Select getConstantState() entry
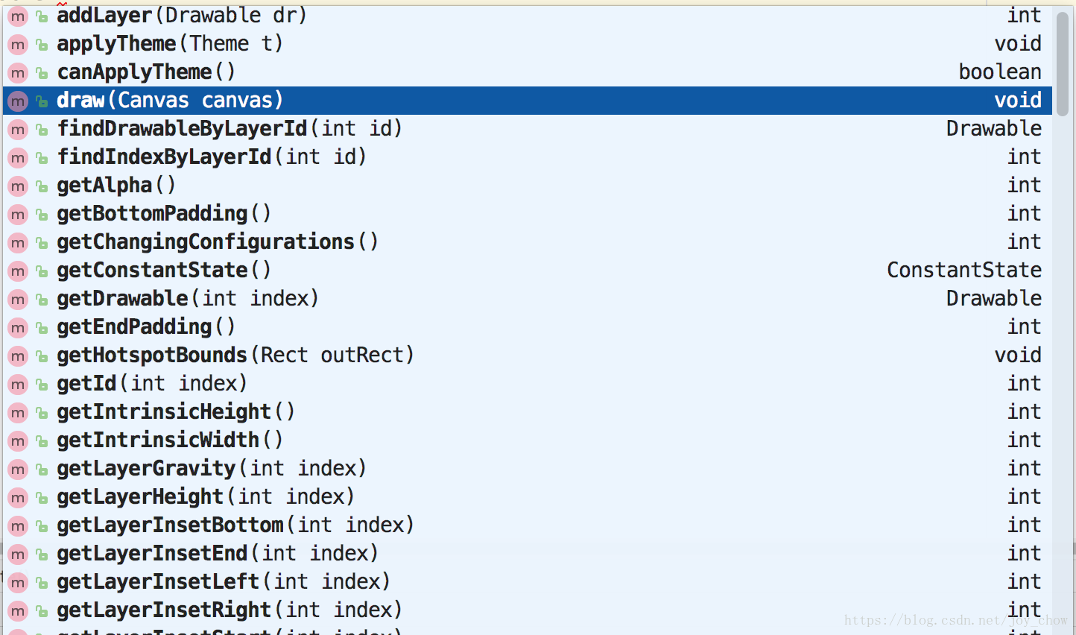The width and height of the screenshot is (1076, 635). [x=528, y=271]
